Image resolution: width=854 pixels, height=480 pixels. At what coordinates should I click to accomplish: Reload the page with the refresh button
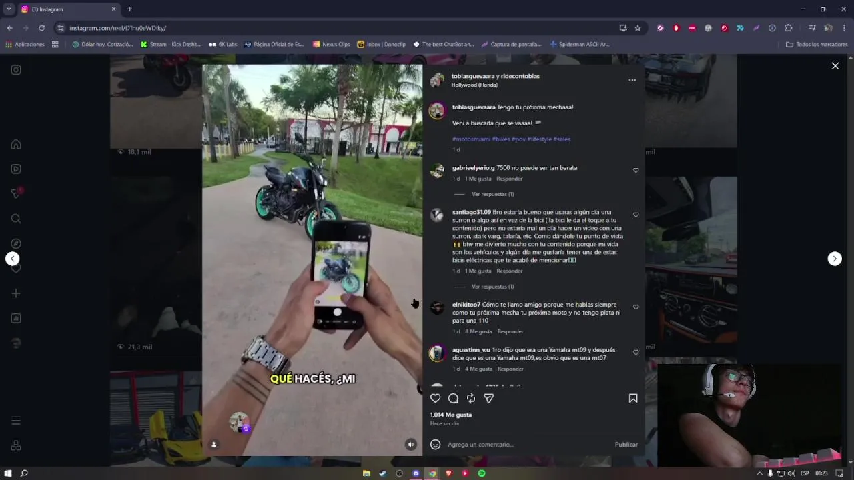[x=41, y=28]
